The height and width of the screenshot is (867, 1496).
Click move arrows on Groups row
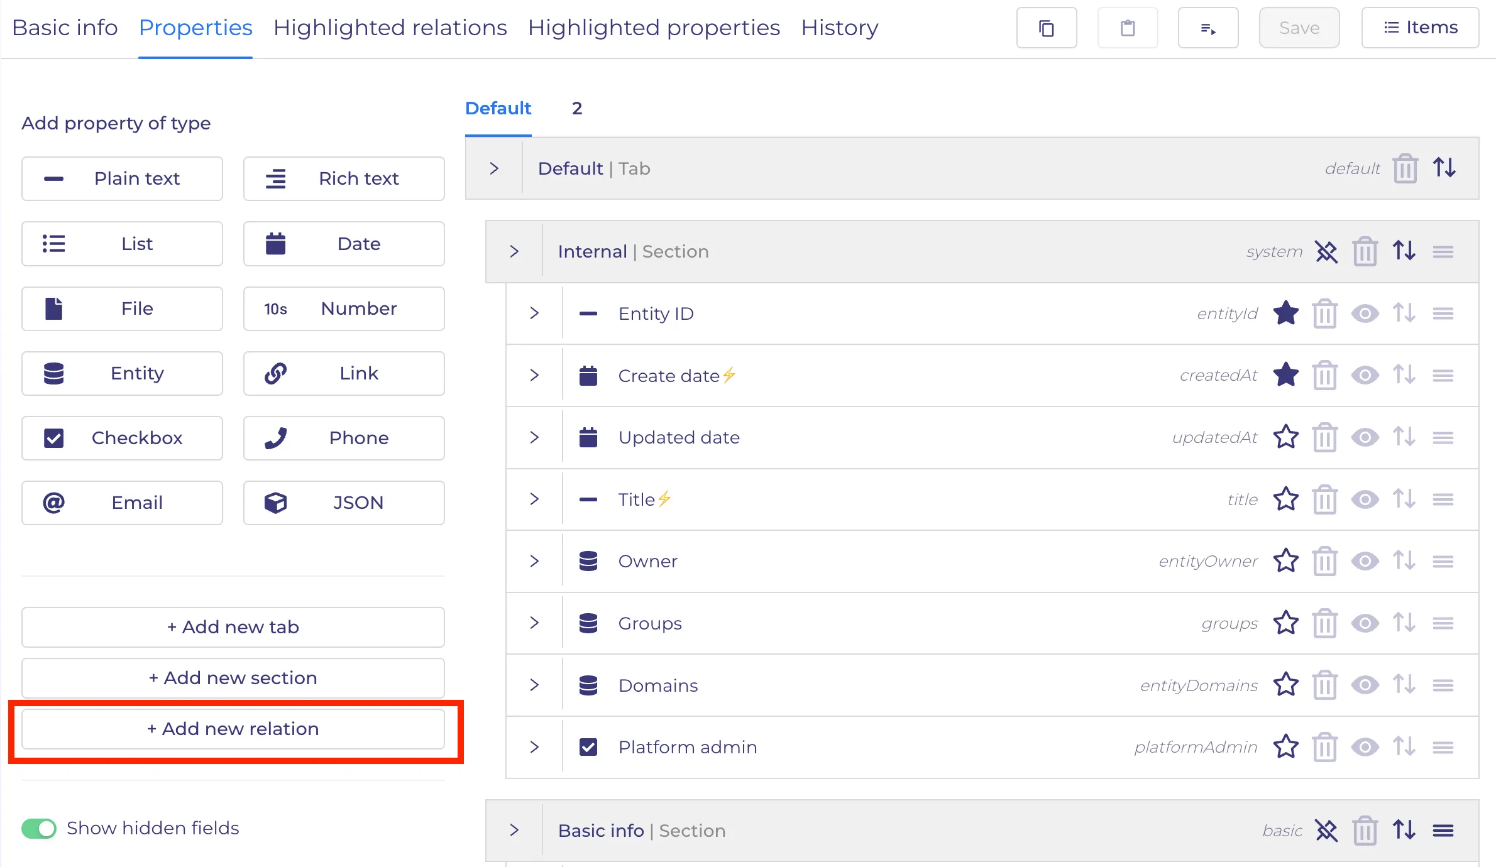(1404, 623)
